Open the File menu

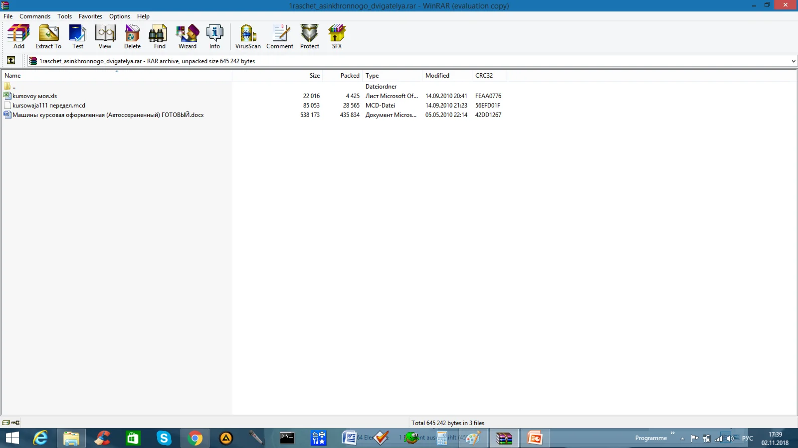[8, 16]
